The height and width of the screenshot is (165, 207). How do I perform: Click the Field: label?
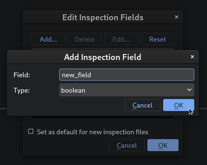[x=22, y=75]
